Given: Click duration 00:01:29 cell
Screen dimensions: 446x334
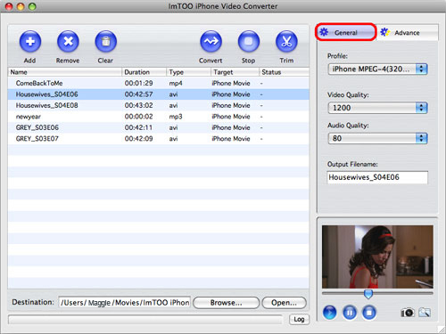Looking at the screenshot, I should pos(138,83).
